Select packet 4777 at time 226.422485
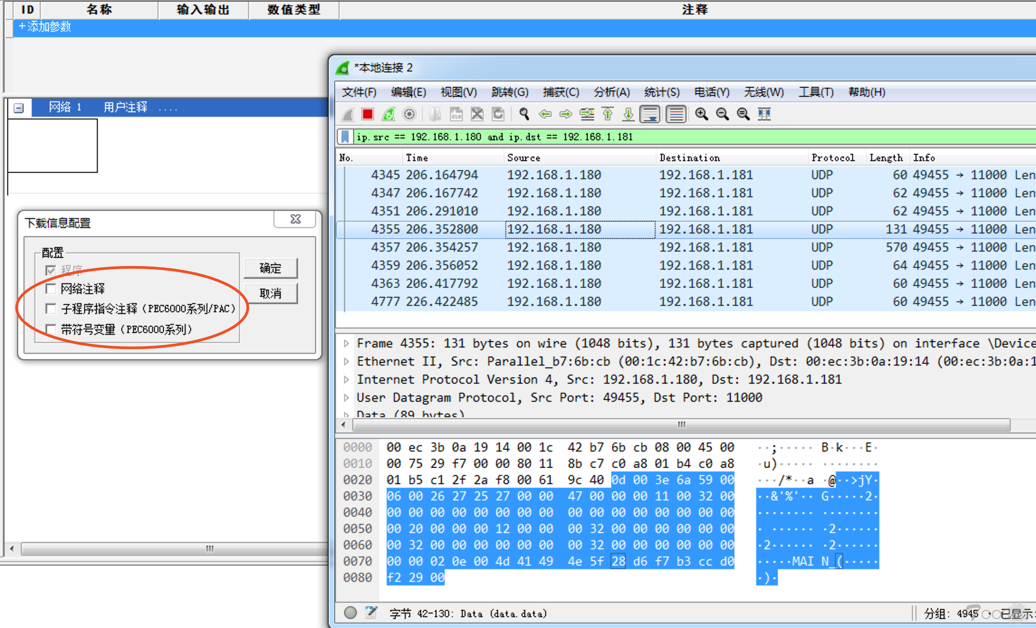 (x=686, y=302)
